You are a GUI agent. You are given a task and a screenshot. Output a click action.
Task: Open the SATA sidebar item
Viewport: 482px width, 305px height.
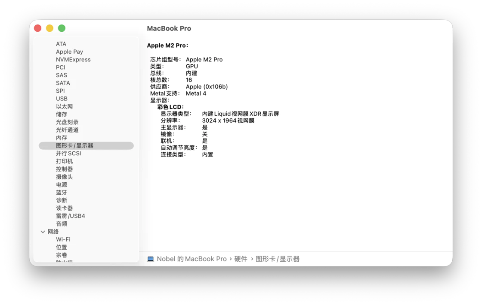coord(63,83)
